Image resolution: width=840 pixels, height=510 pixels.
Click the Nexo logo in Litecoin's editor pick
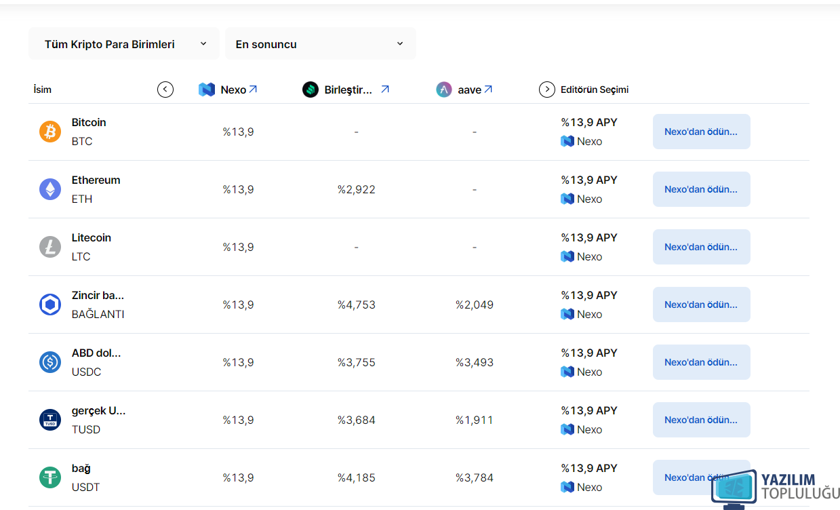(x=567, y=256)
